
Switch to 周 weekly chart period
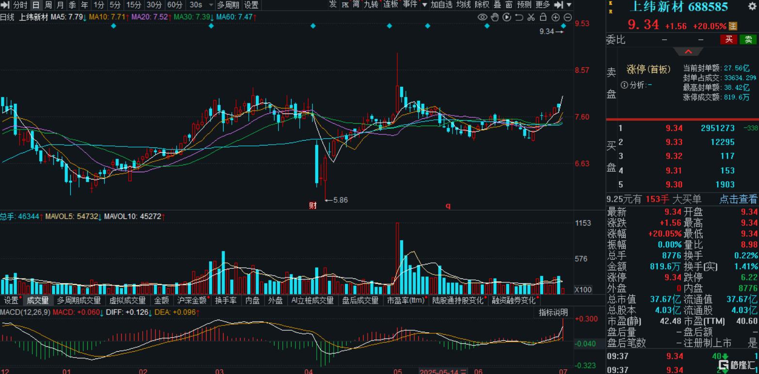tap(48, 5)
